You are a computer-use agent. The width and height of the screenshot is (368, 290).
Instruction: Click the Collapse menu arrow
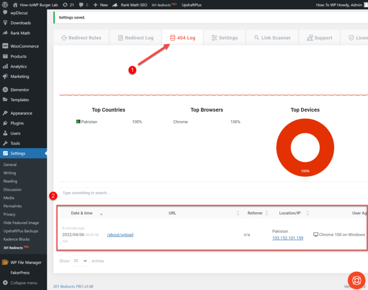pos(5,283)
